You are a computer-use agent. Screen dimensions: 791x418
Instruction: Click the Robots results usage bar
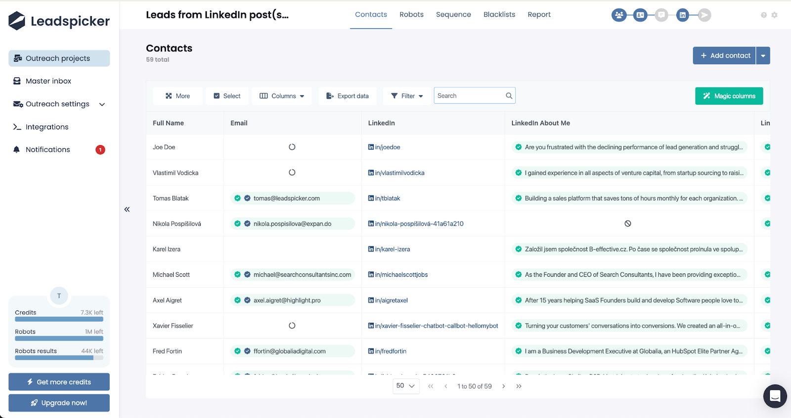click(x=59, y=358)
